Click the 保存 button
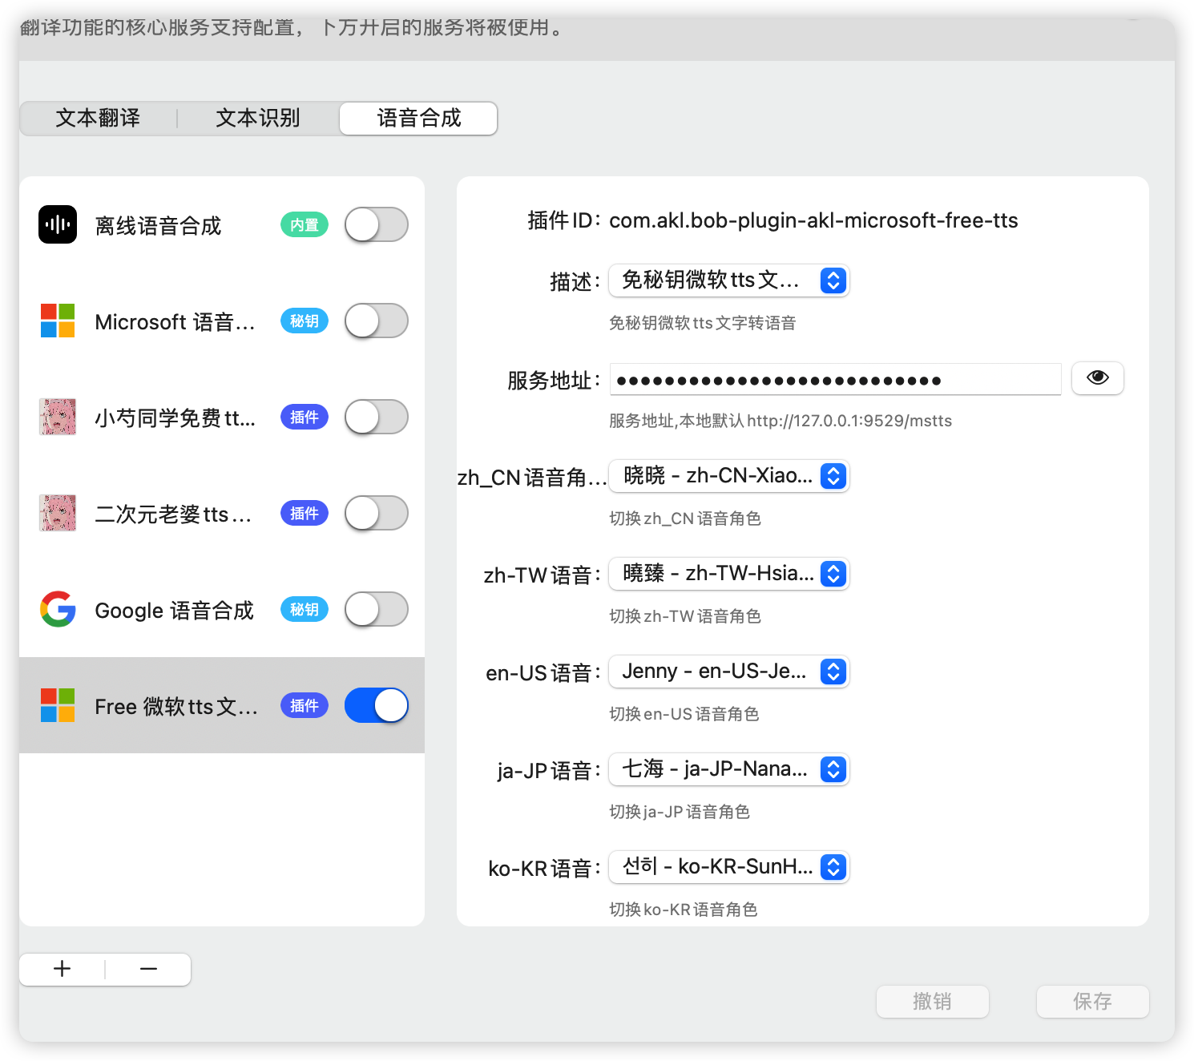1194x1061 pixels. (1092, 1002)
